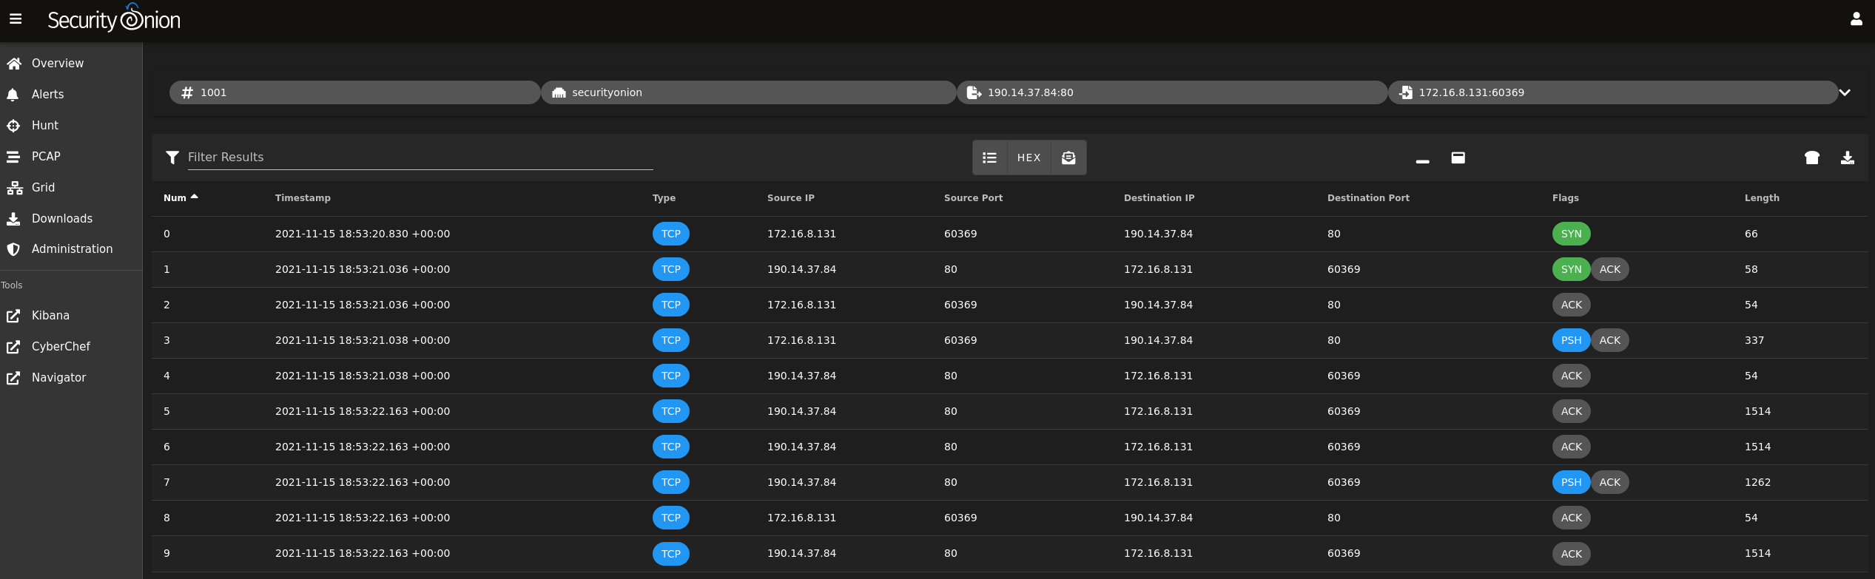This screenshot has width=1875, height=579.
Task: Sort by the Timestamp column
Action: tap(303, 198)
